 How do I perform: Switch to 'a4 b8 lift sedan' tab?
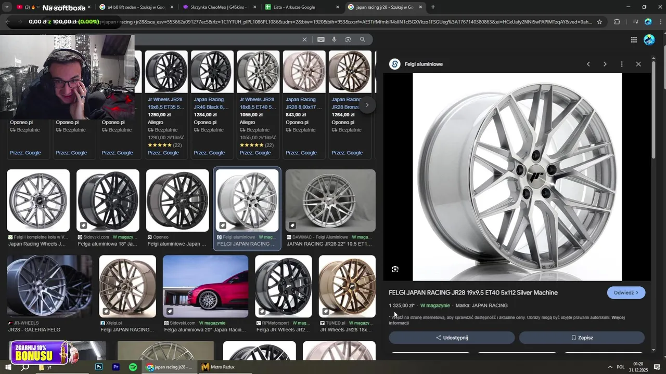[136, 7]
